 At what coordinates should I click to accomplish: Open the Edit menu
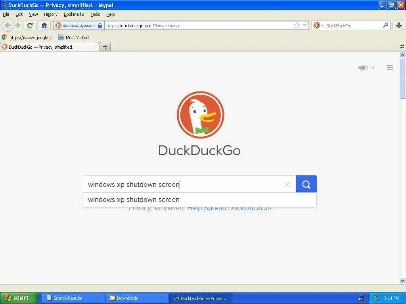(x=19, y=14)
